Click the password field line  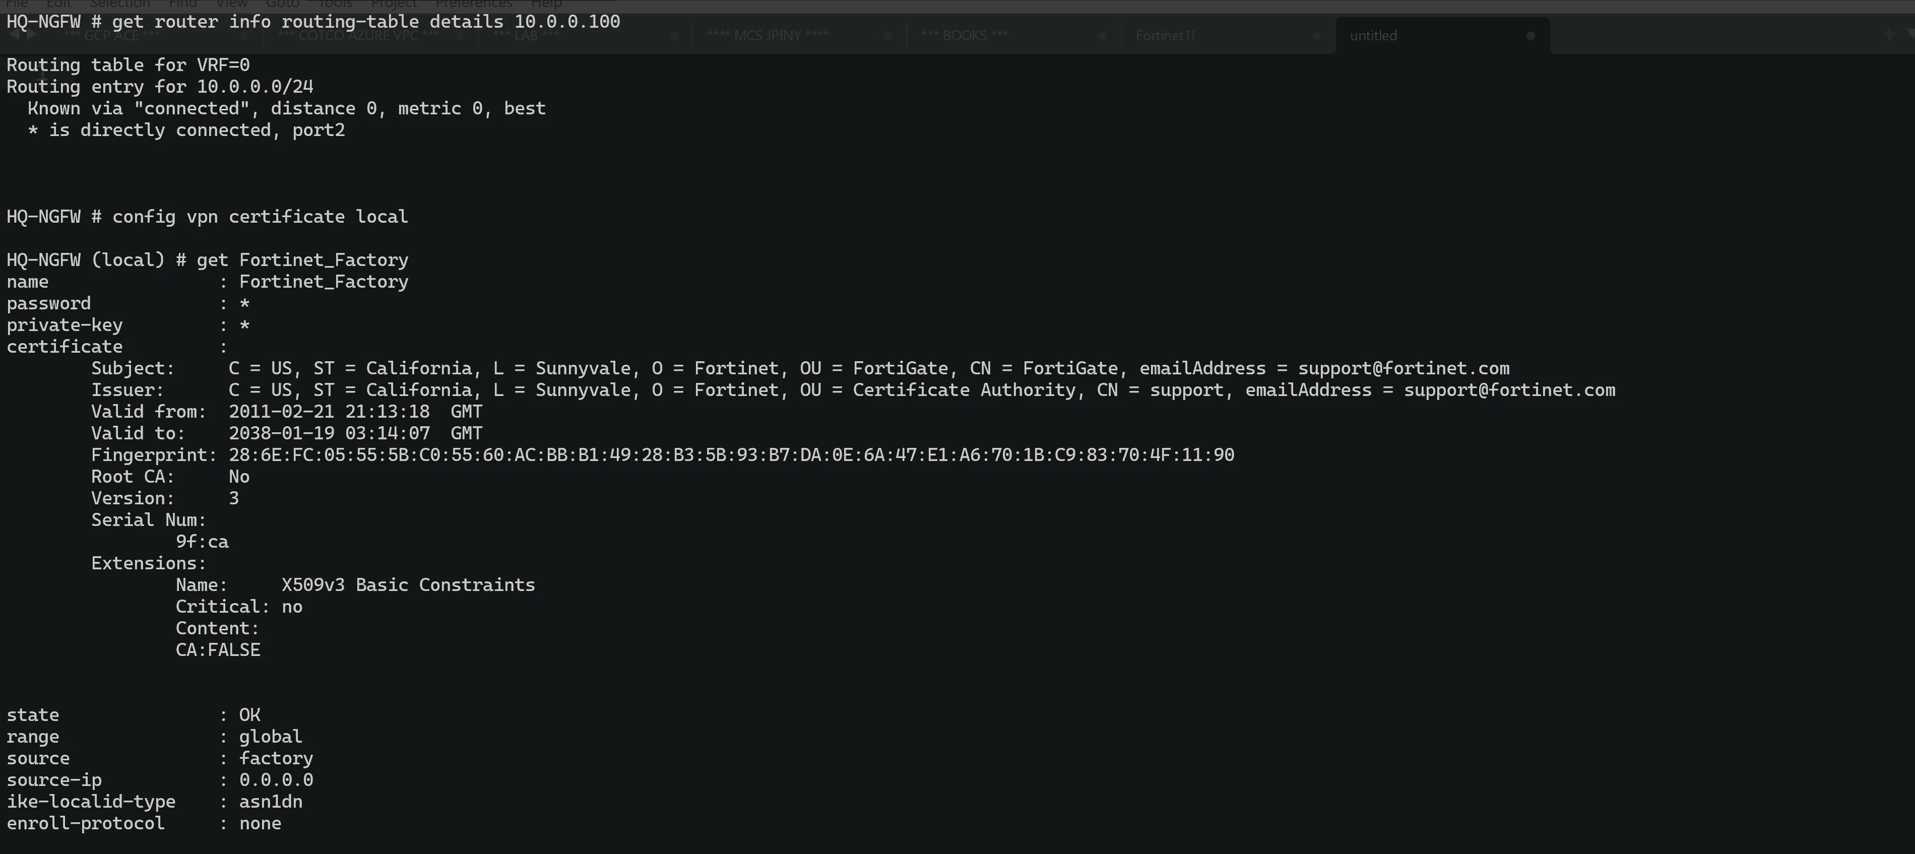click(x=128, y=303)
